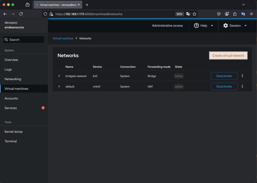
Task: Click the browser reload page icon
Action: pyautogui.click(x=21, y=14)
